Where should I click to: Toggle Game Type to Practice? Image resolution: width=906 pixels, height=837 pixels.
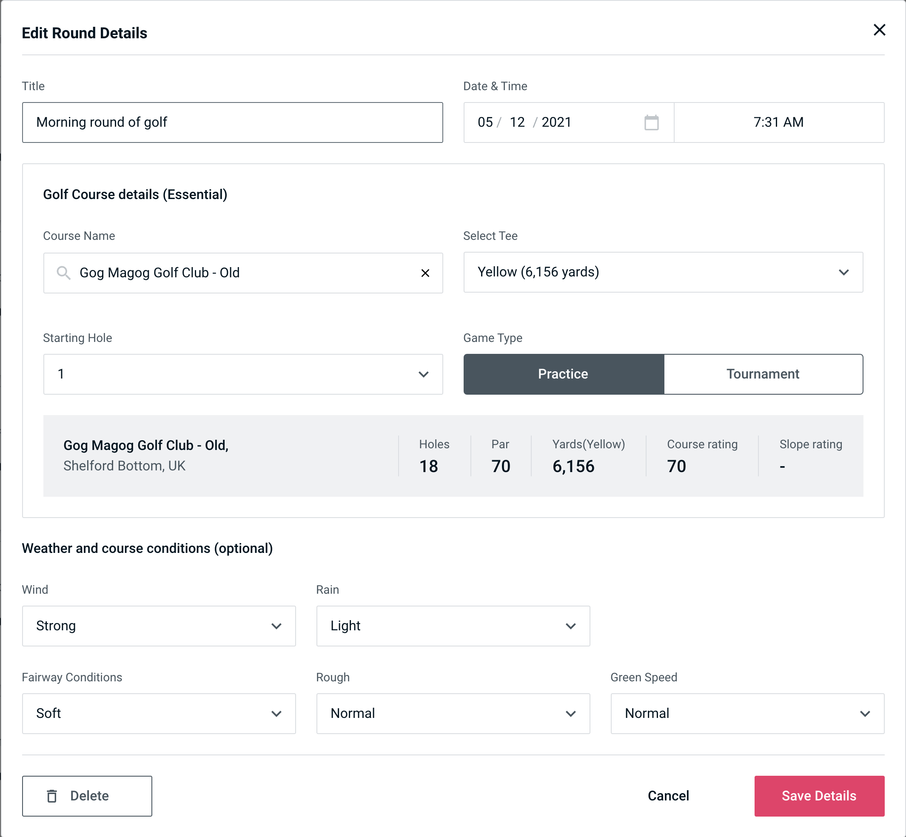(x=563, y=374)
